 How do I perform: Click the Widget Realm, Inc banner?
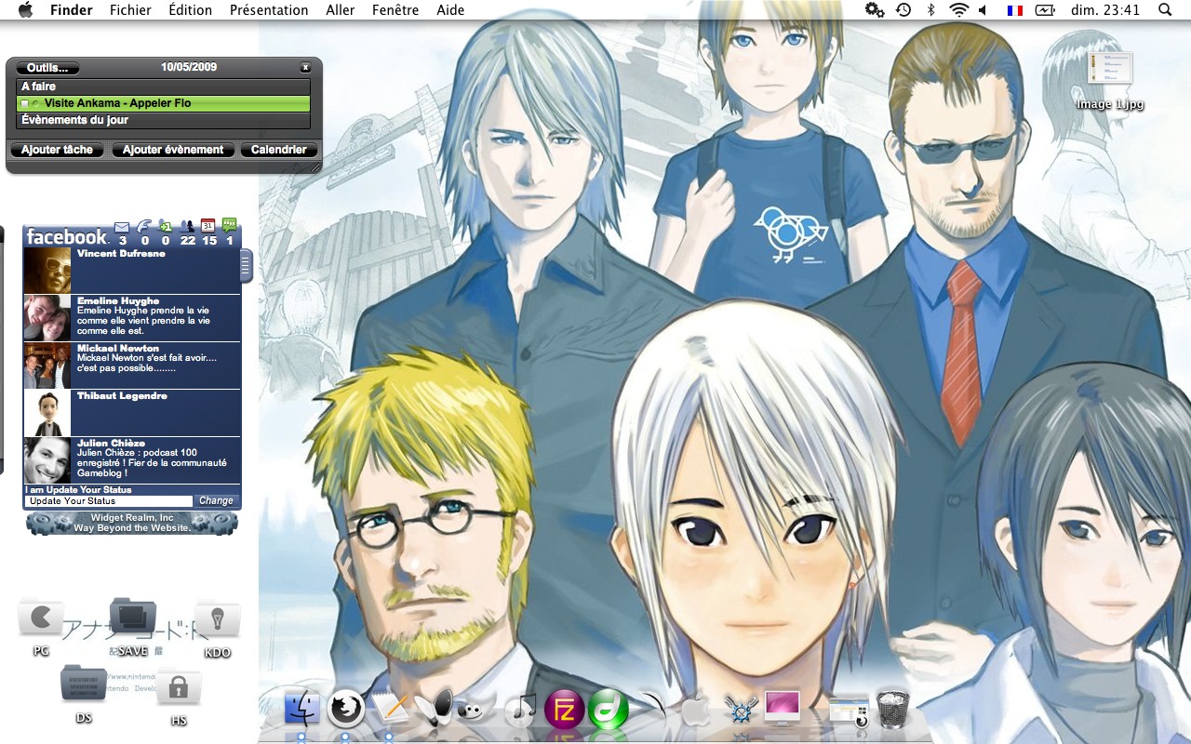[132, 523]
